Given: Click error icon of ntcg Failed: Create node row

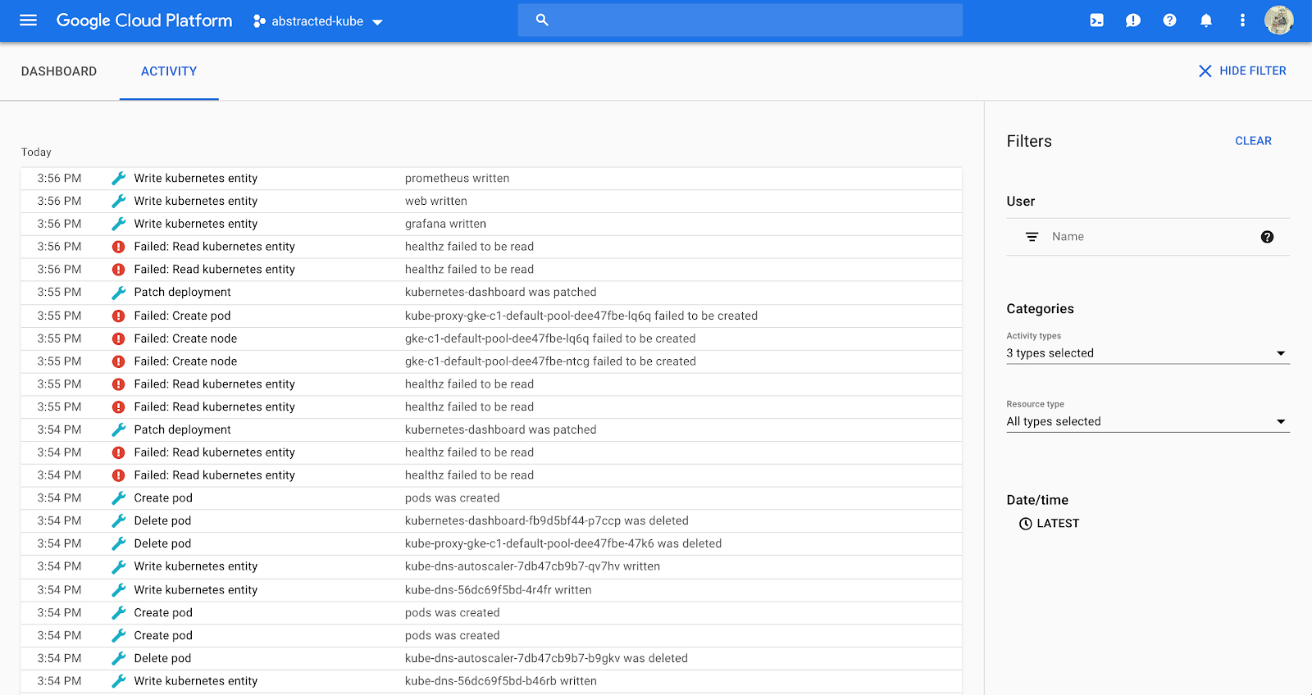Looking at the screenshot, I should (119, 361).
